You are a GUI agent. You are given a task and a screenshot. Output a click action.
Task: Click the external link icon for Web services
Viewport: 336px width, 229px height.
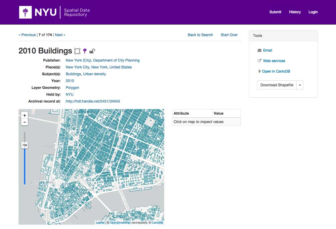pyautogui.click(x=259, y=61)
